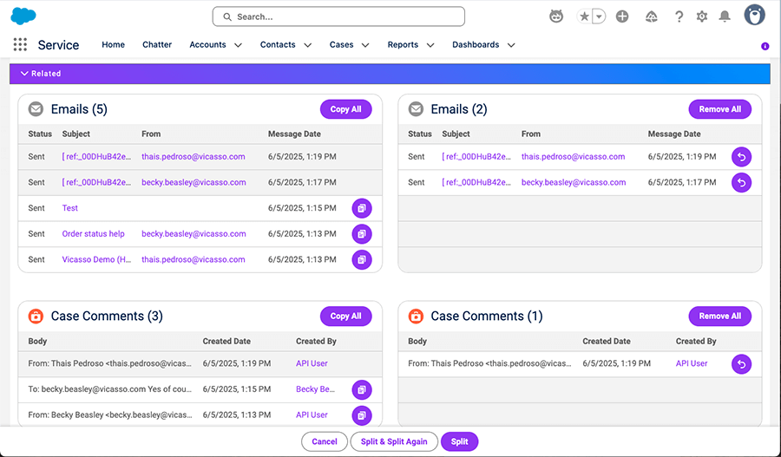Copy the 'To: becky.beasley' case comment

(x=362, y=390)
